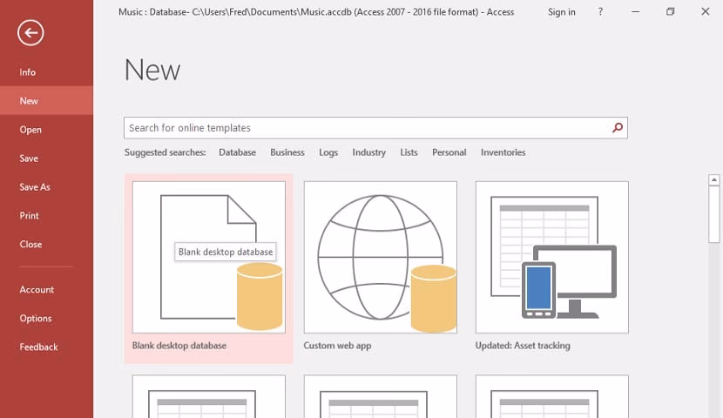
Task: Close the database via the Close item
Action: pos(46,244)
